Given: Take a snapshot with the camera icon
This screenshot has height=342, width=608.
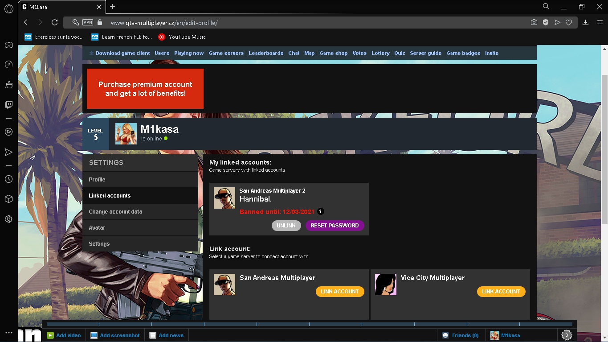Looking at the screenshot, I should (534, 22).
